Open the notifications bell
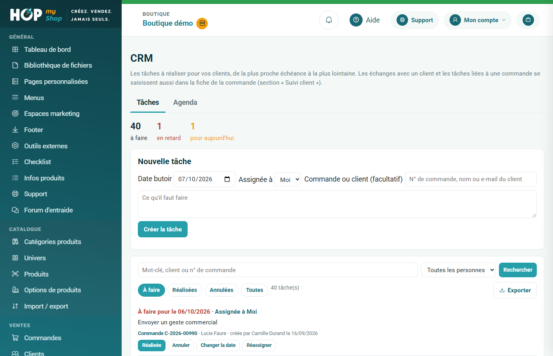The image size is (553, 356). coord(329,20)
